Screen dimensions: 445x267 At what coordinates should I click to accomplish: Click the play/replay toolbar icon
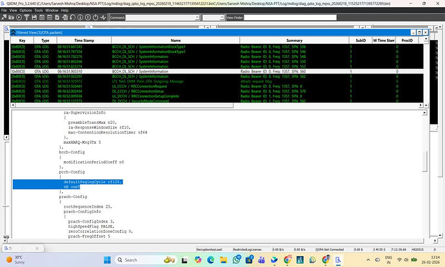point(19,17)
